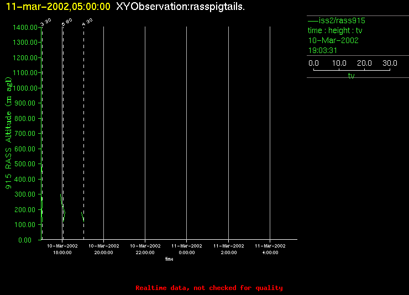Click the '10.0' tv scale value
Screen dimensions: 409x295
click(339, 63)
